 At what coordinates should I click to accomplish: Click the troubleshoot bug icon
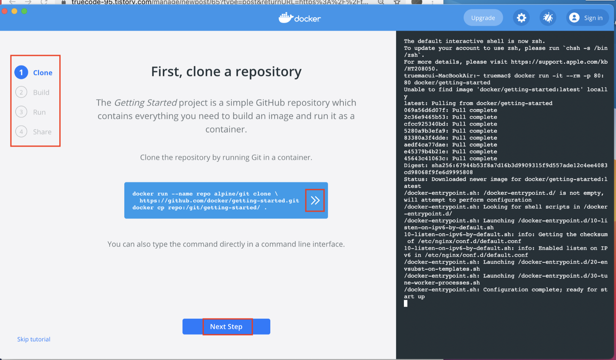pyautogui.click(x=548, y=18)
